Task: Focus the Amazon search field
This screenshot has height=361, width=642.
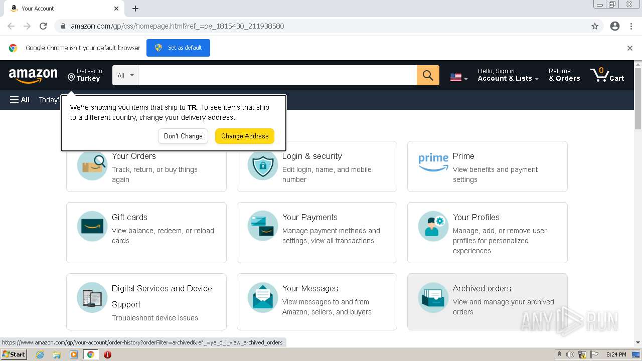Action: (277, 75)
